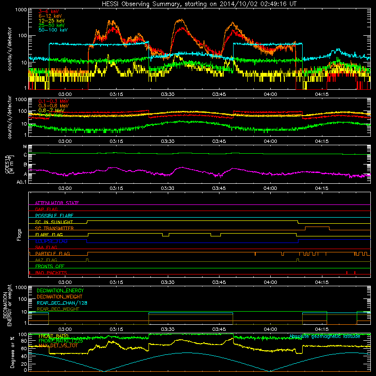This screenshot has width=376, height=376.
Task: Click counts/s/detector axis title of MeV panel
Action: tap(9, 117)
